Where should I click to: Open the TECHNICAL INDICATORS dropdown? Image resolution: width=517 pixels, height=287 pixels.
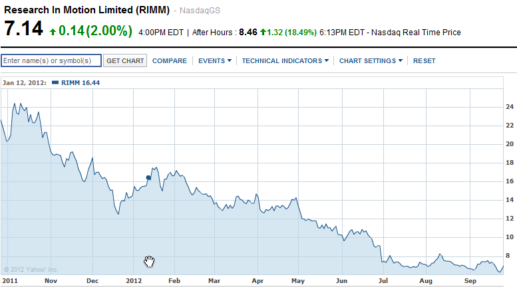pos(285,61)
